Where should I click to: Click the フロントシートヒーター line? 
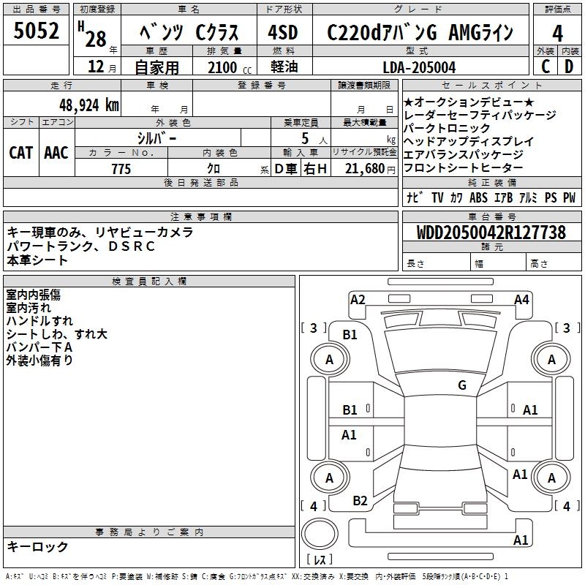tap(464, 167)
